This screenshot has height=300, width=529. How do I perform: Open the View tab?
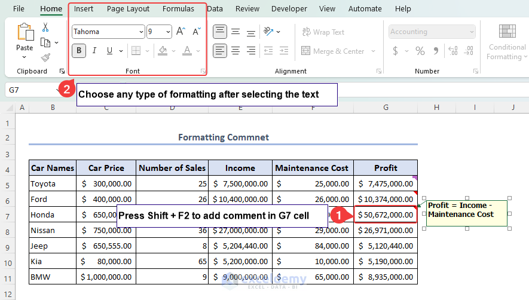click(327, 9)
